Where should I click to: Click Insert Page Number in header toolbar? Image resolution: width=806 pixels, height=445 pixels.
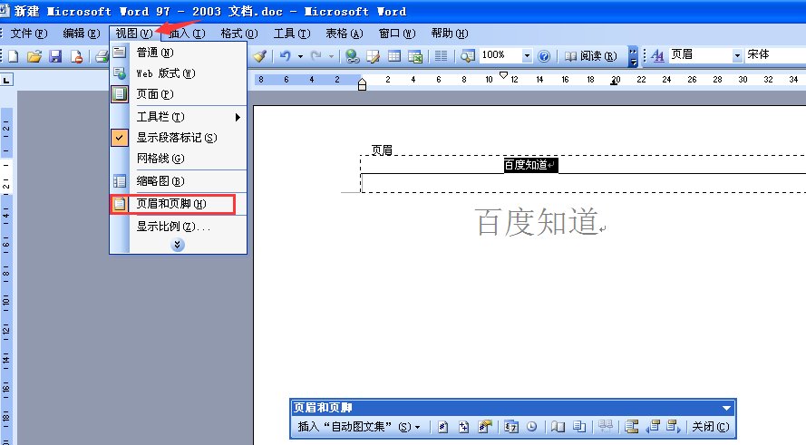click(443, 427)
